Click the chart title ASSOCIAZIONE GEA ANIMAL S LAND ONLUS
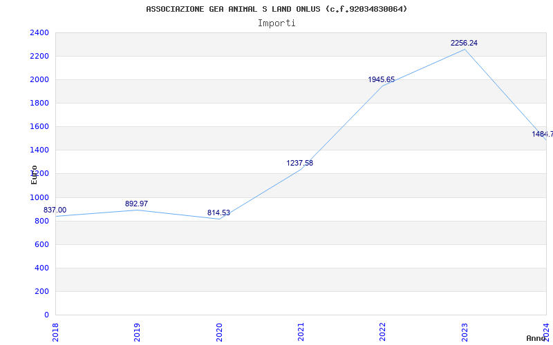Viewport: 553px width, 345px height. tap(276, 9)
